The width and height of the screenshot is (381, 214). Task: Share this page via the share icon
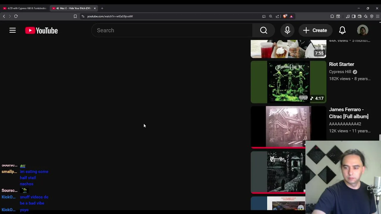click(x=277, y=16)
